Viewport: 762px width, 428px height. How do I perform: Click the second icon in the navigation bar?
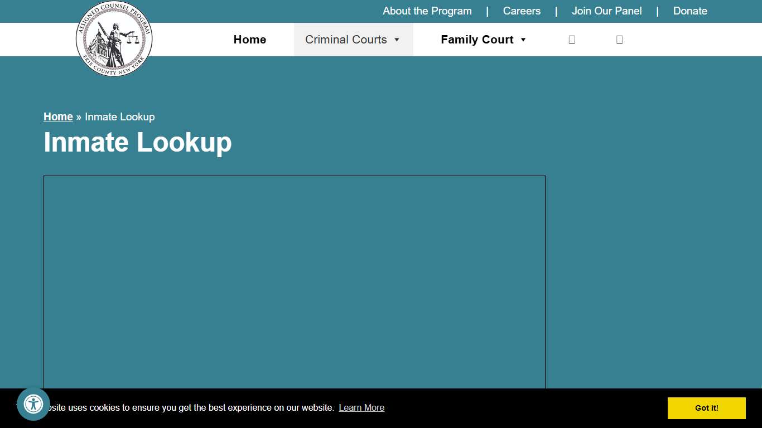pos(619,39)
